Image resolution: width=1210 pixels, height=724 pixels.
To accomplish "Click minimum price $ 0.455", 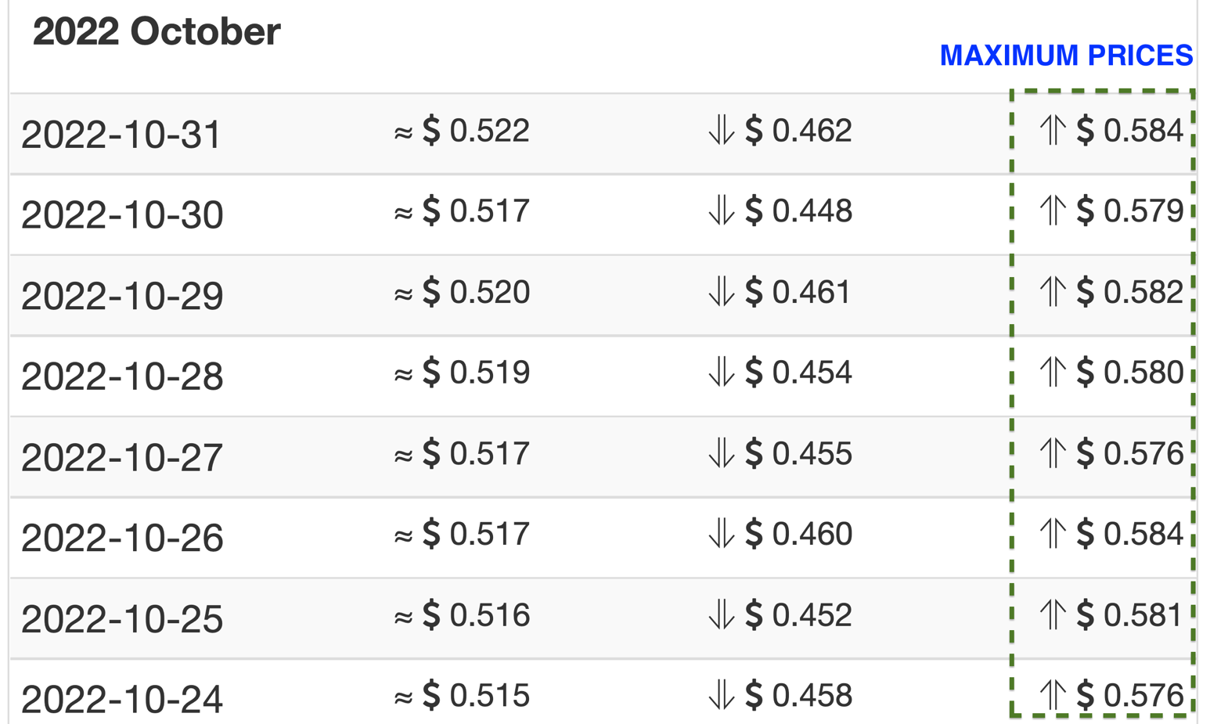I will click(x=798, y=453).
